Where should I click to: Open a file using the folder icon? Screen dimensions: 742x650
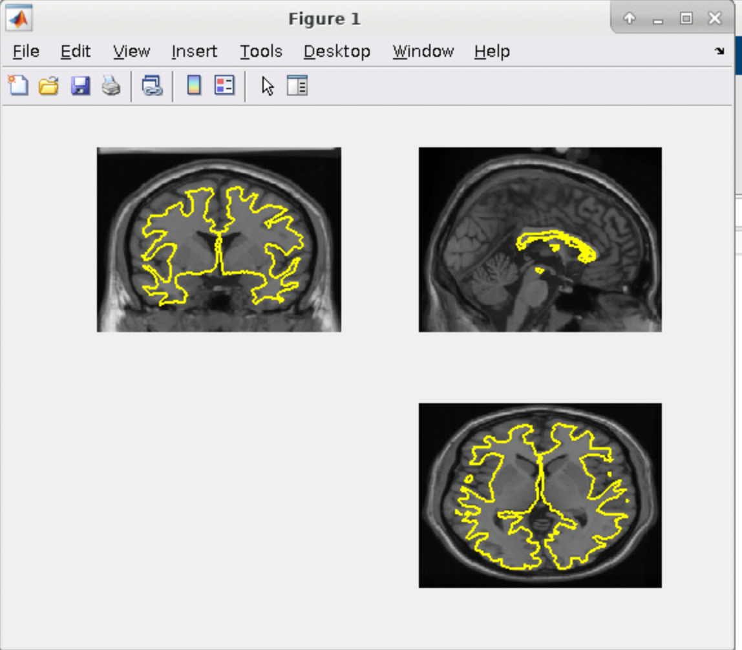pos(48,85)
